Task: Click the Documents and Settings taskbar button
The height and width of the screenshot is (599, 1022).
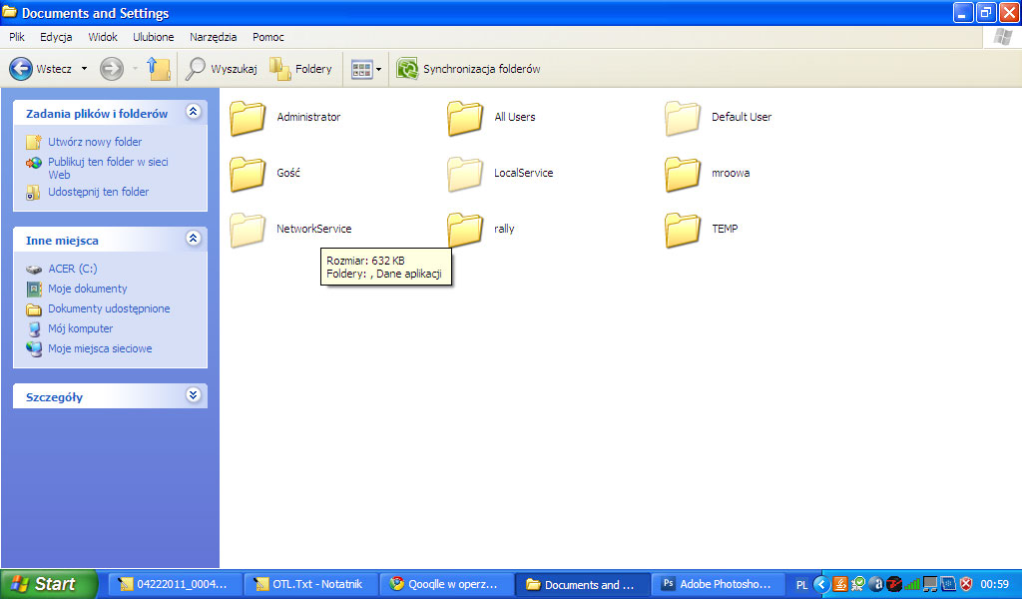Action: tap(582, 585)
